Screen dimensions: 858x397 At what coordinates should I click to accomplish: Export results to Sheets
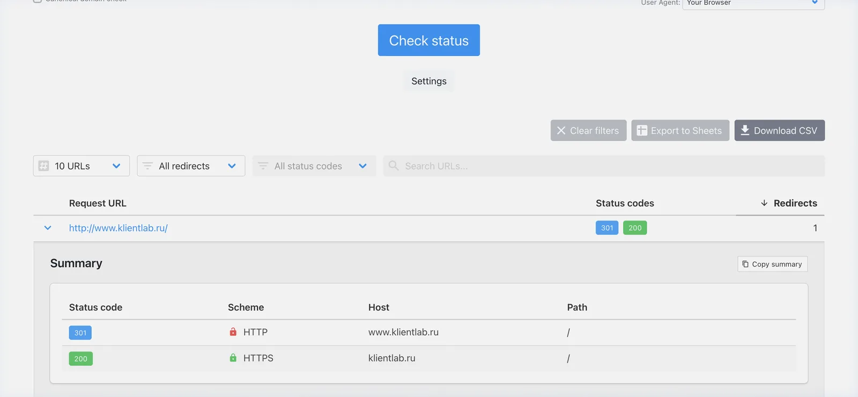[x=680, y=130]
